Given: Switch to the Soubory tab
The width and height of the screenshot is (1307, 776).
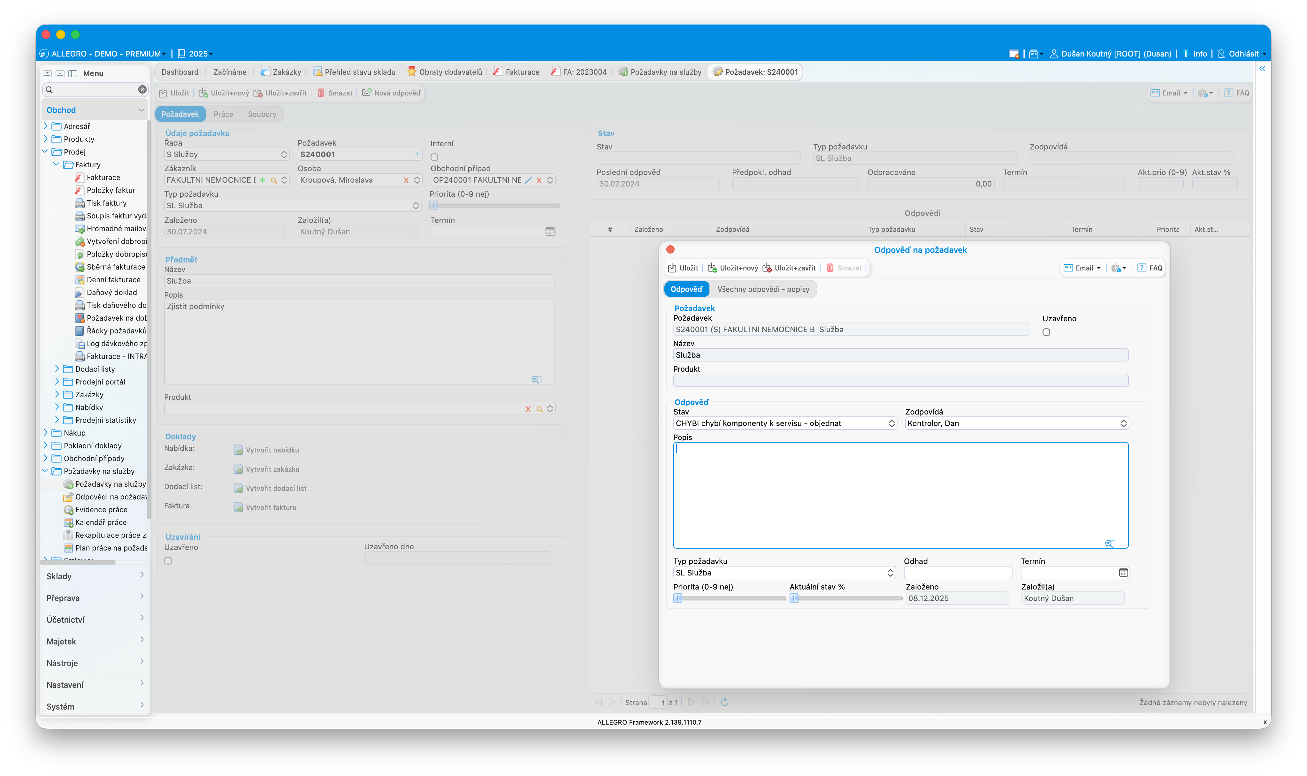Looking at the screenshot, I should click(x=262, y=114).
